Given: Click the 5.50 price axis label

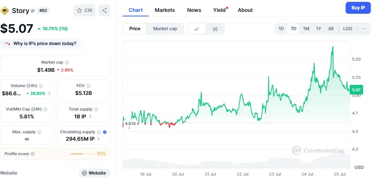Looking at the screenshot, I should pyautogui.click(x=357, y=59).
